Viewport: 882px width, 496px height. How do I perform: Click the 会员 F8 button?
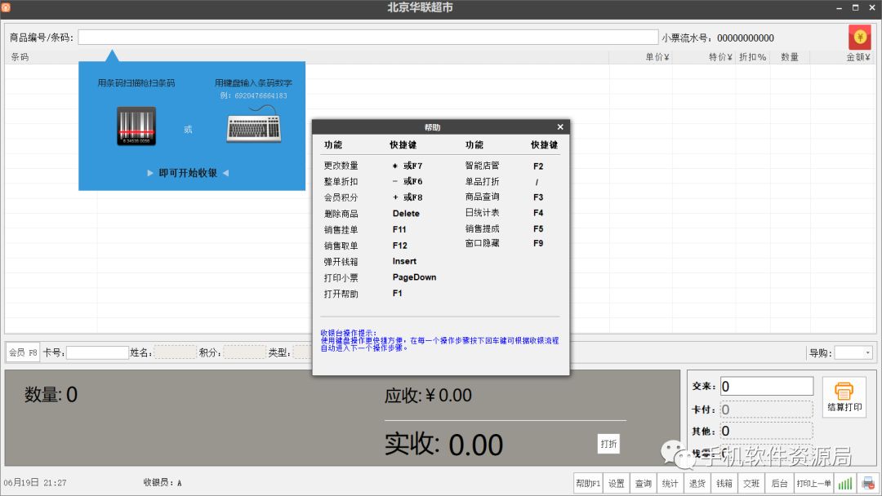coord(23,352)
